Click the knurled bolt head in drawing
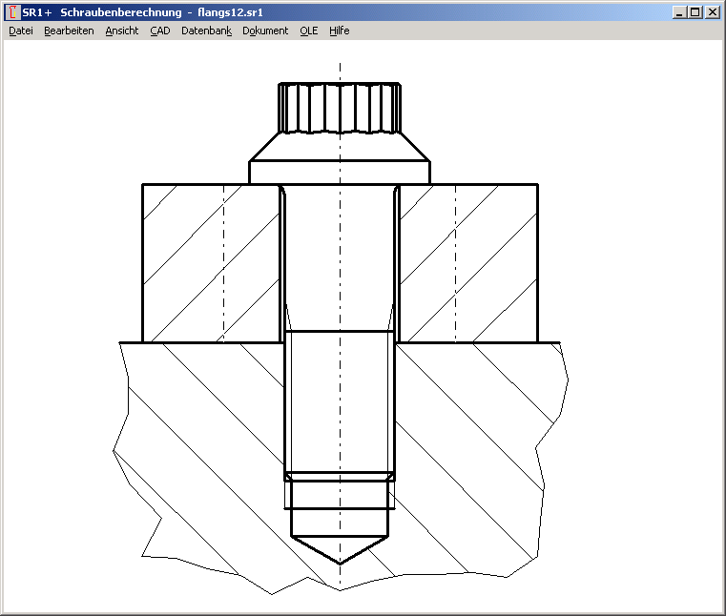 point(339,108)
